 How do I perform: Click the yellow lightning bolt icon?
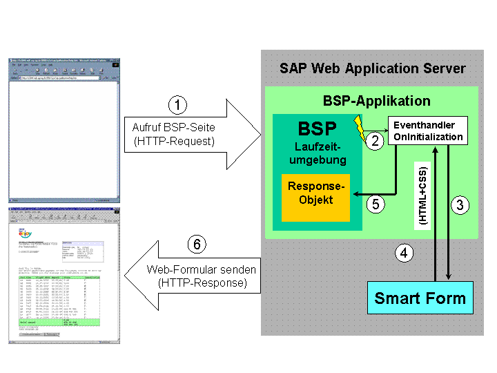[x=360, y=128]
